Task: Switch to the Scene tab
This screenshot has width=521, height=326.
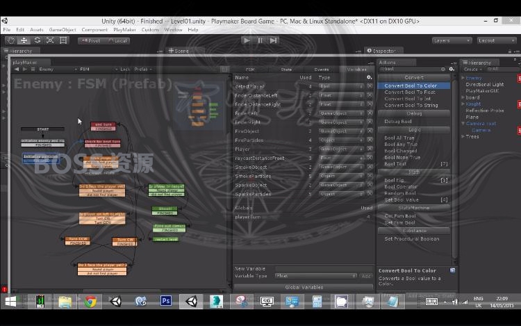Action: [x=179, y=51]
